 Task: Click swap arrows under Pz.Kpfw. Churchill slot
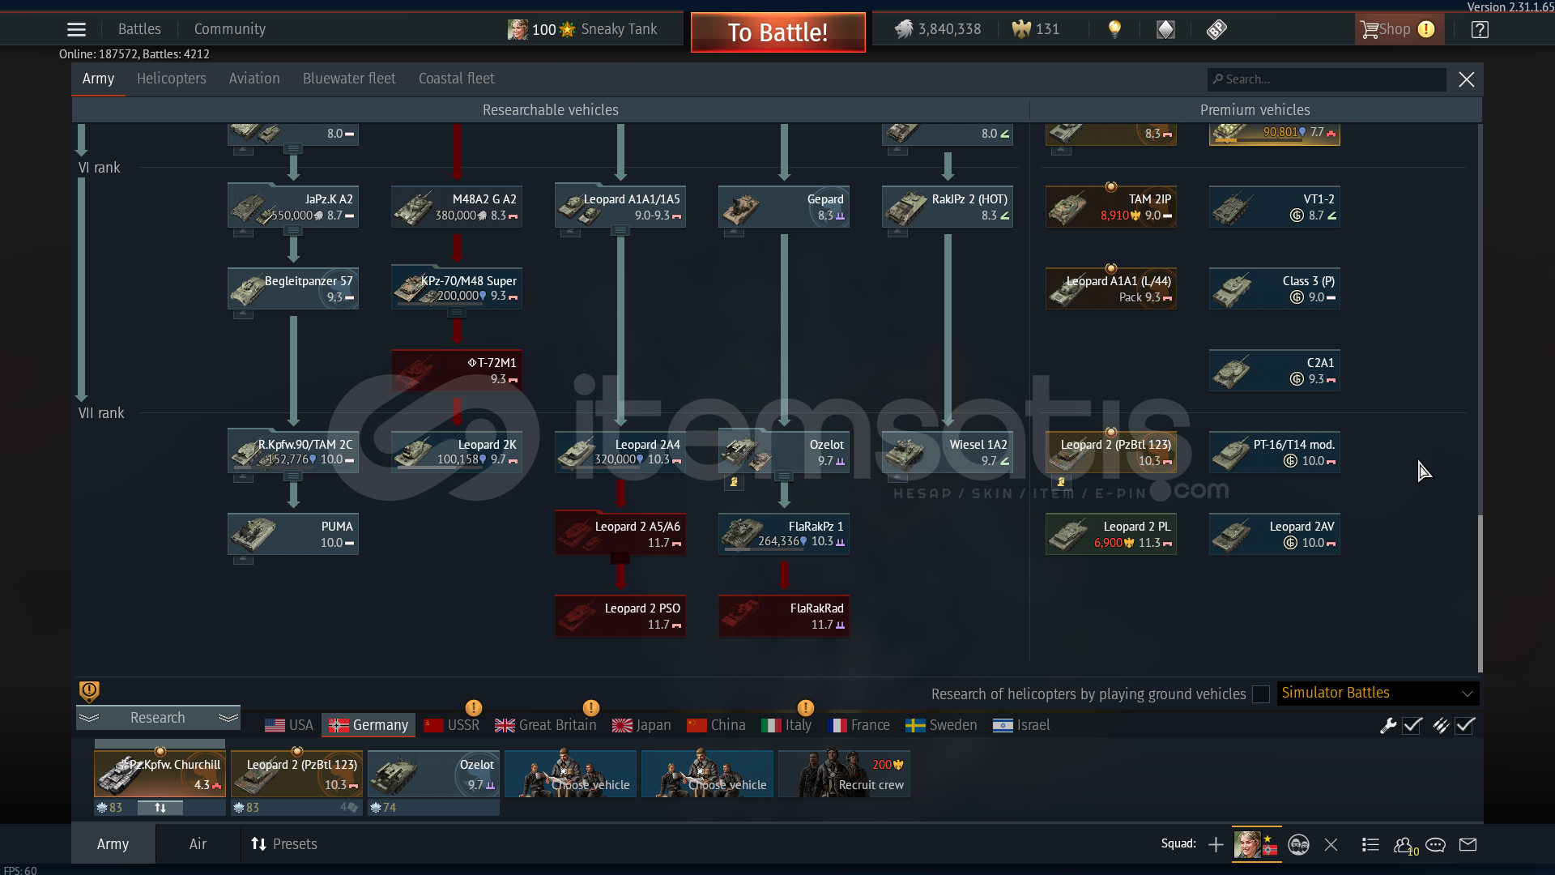[x=160, y=808]
